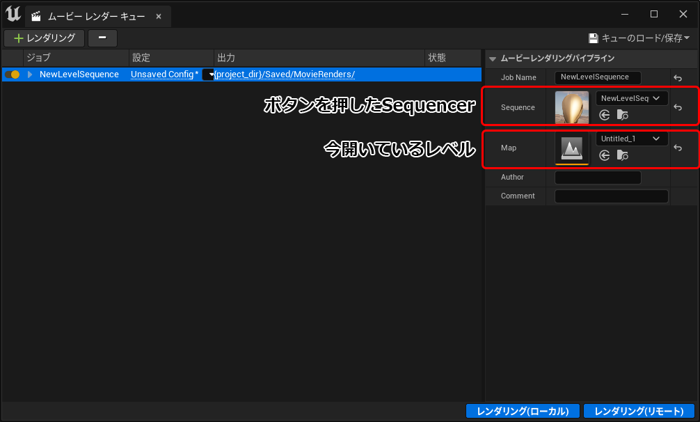Viewport: 700px width, 422px height.
Task: Browse to Map asset in Content Browser
Action: (622, 156)
